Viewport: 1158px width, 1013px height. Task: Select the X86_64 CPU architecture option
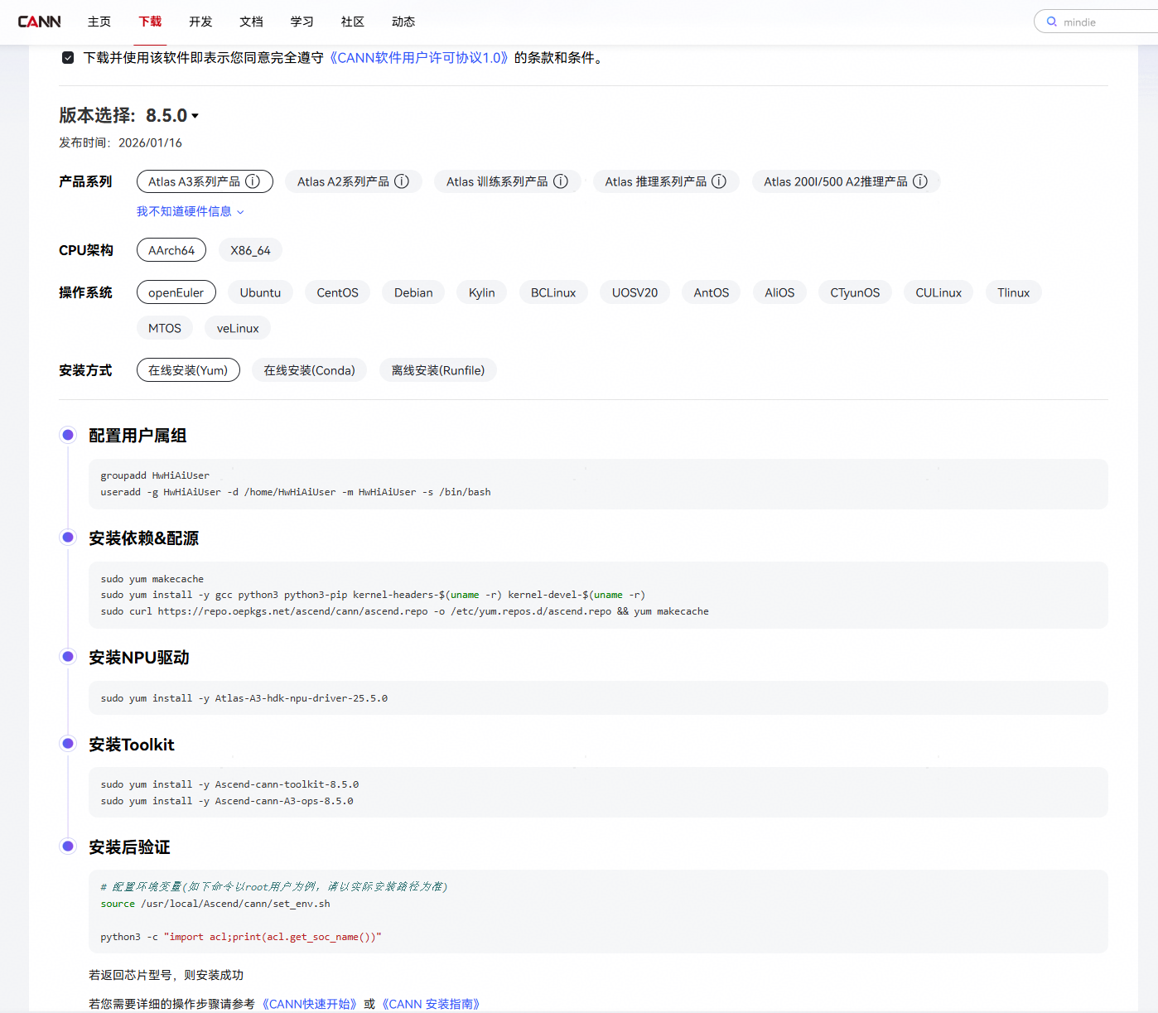(x=250, y=250)
